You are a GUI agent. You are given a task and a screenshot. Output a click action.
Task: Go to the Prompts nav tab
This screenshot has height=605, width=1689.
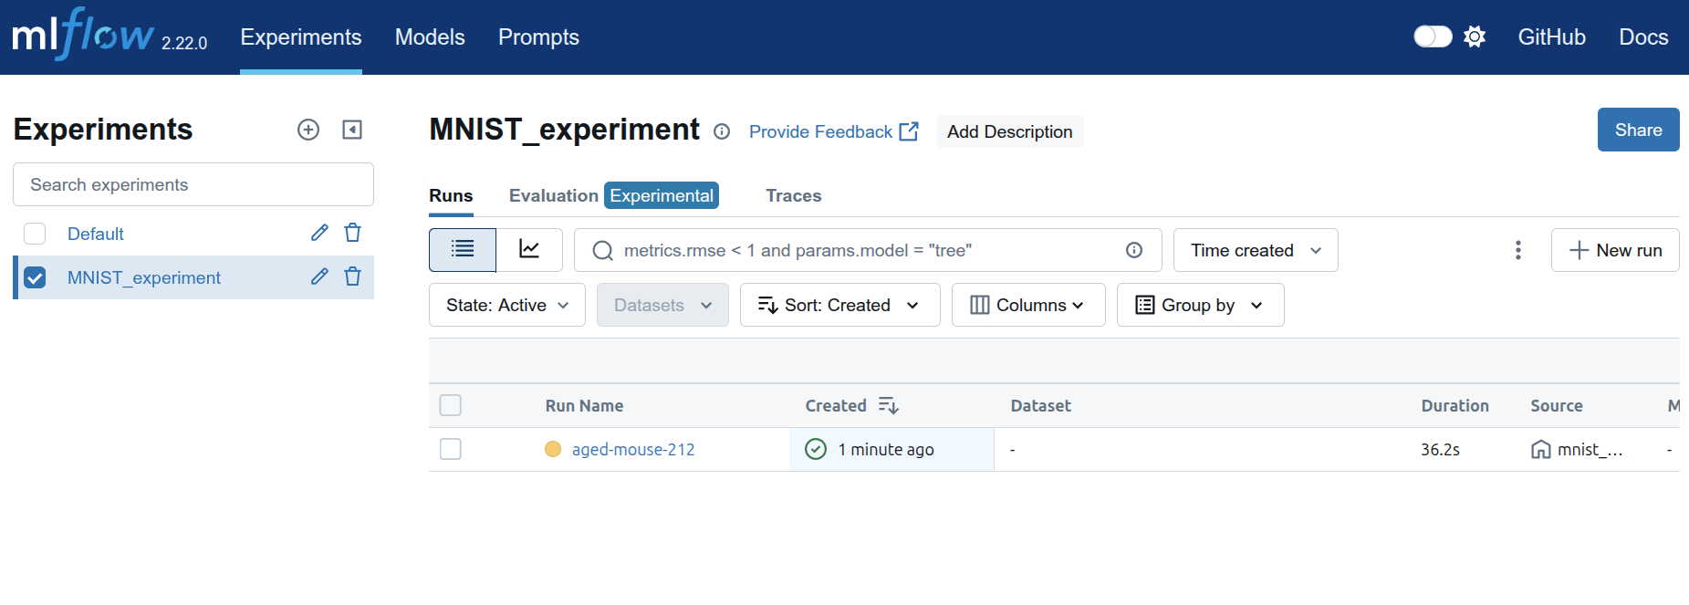(x=538, y=37)
